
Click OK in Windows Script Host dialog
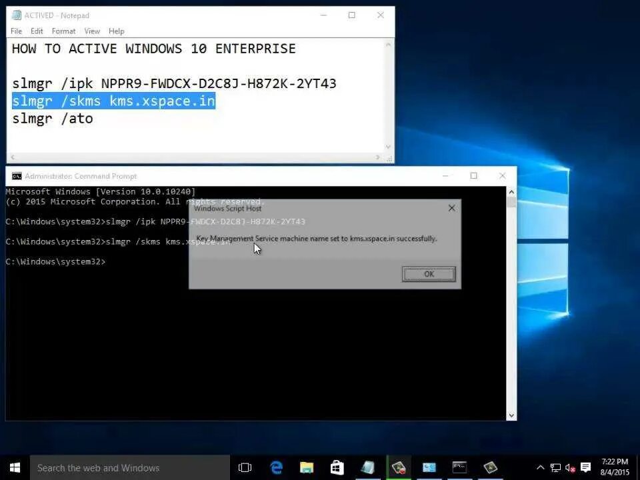point(429,274)
